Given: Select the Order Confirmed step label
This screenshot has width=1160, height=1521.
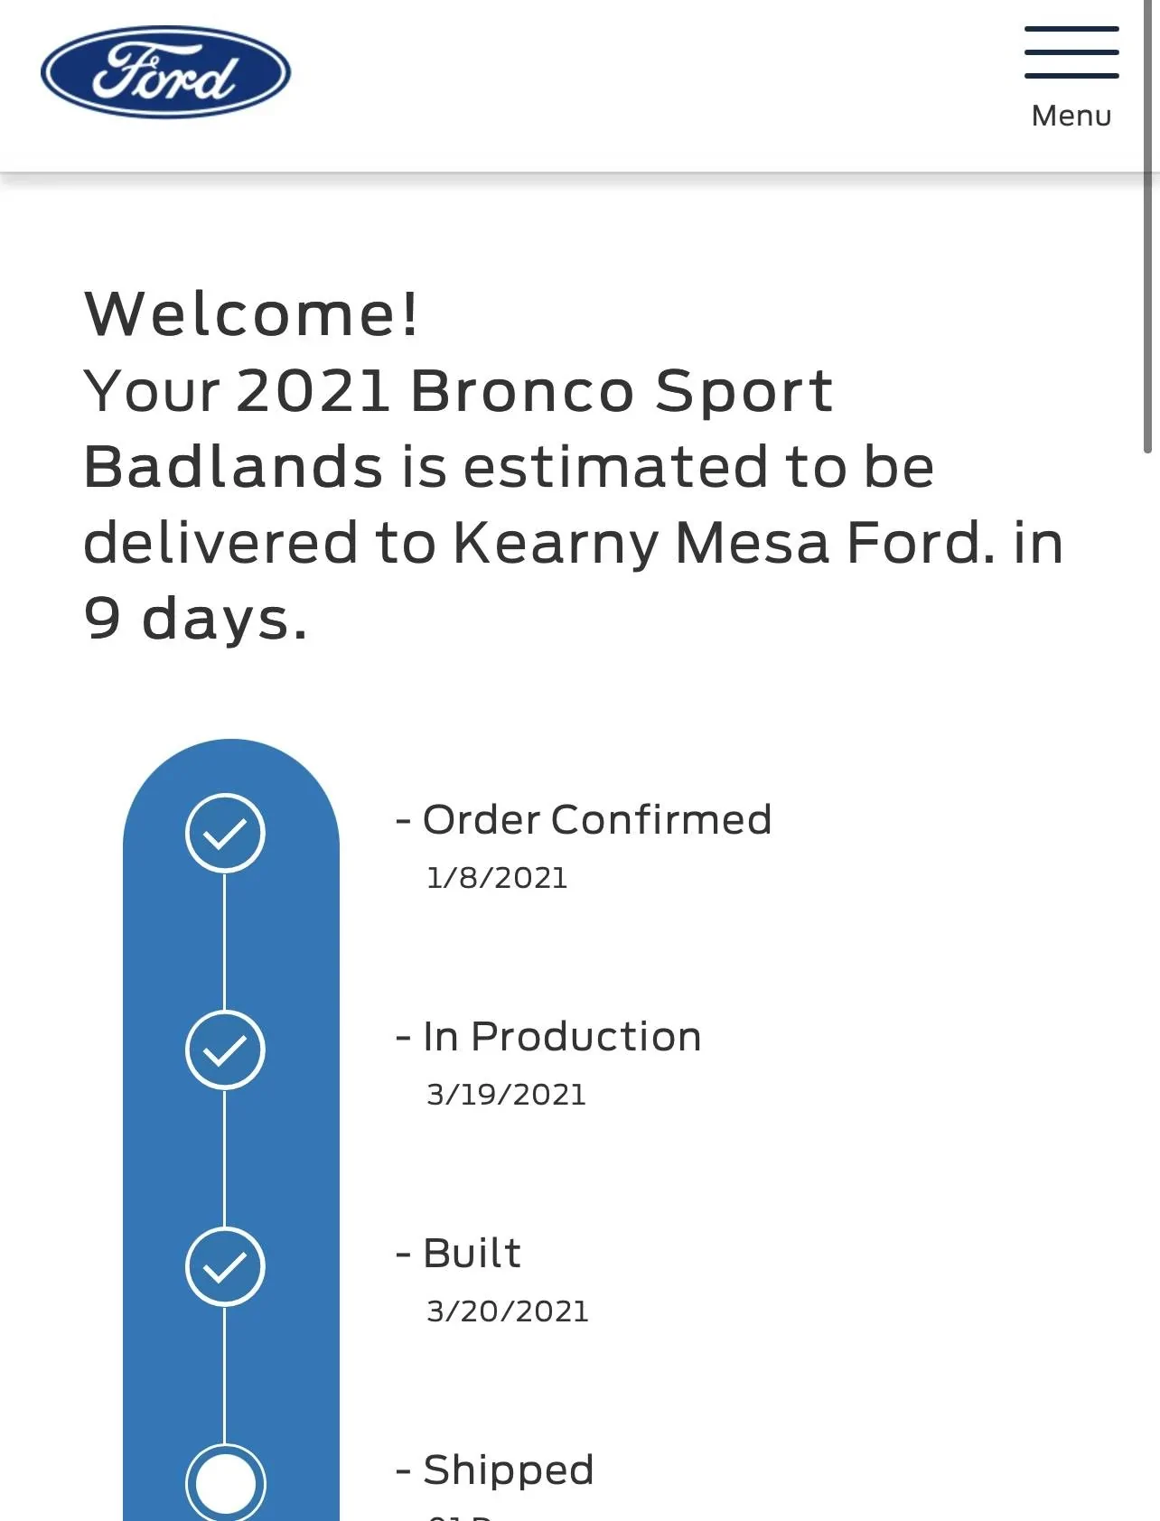Looking at the screenshot, I should pos(597,820).
